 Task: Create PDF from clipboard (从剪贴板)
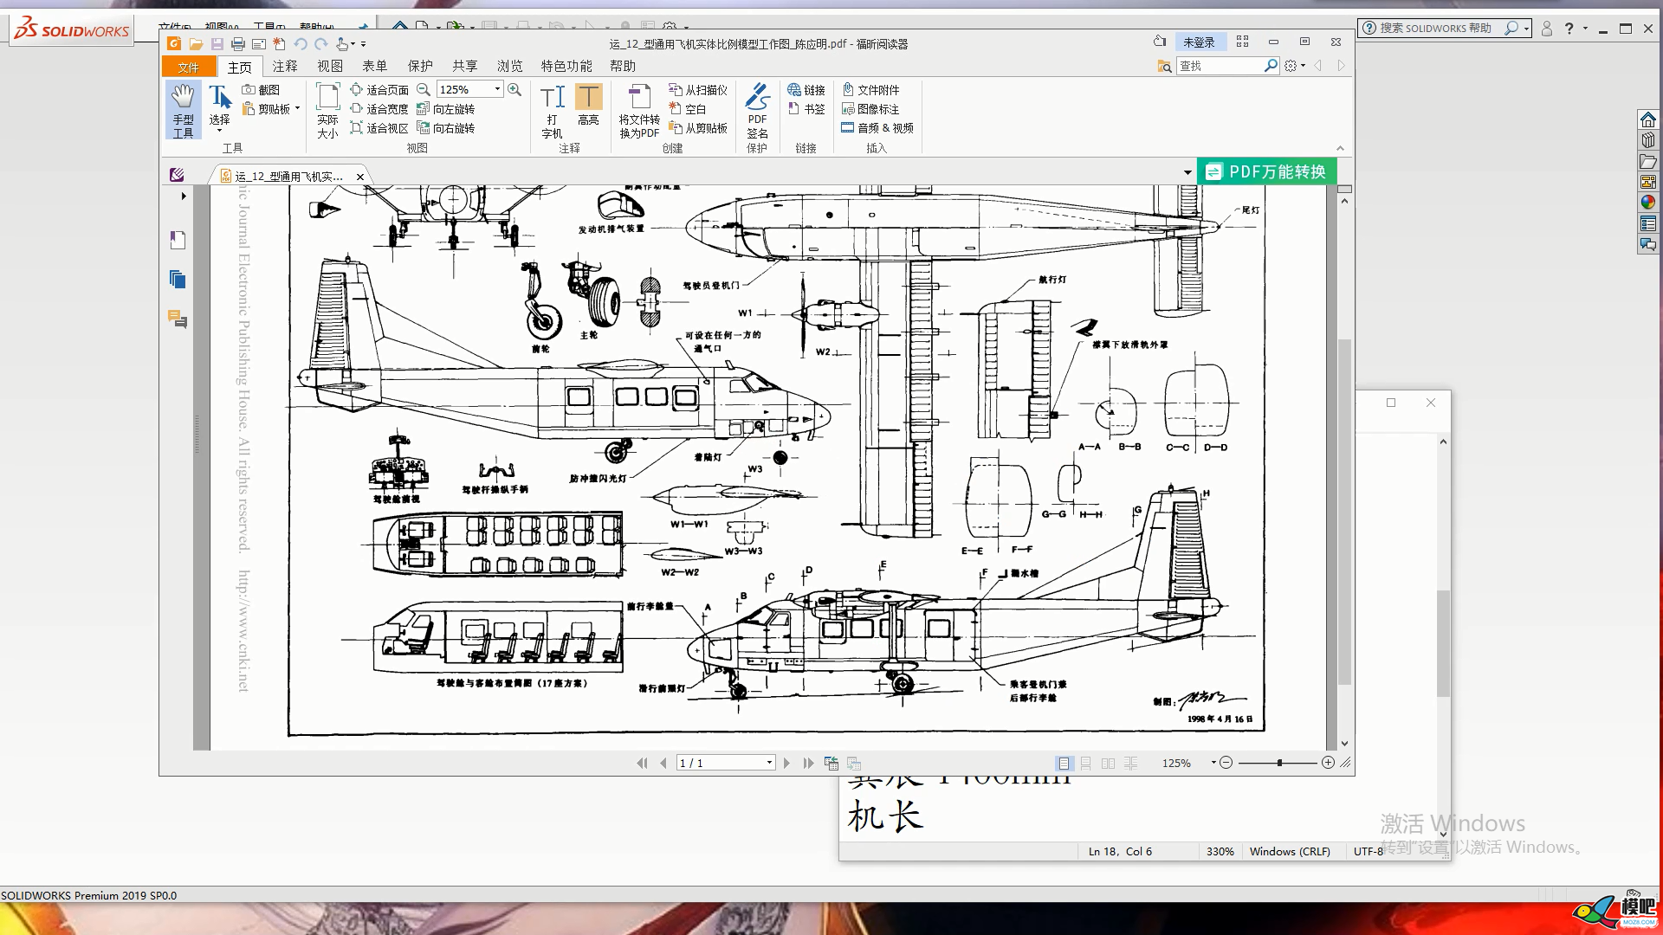(698, 128)
